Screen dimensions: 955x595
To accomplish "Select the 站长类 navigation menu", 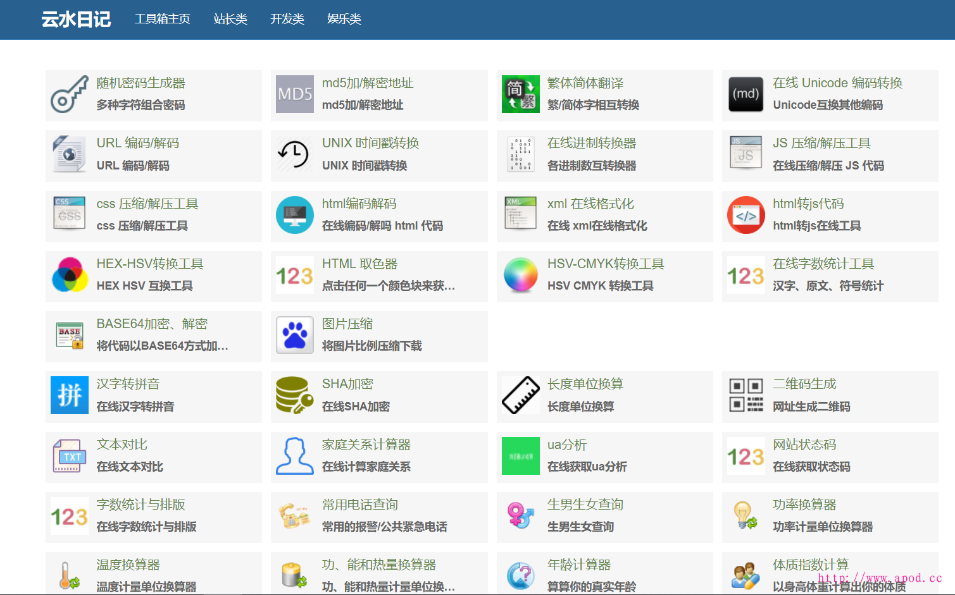I will tap(230, 19).
